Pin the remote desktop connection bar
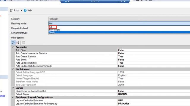 66,1
